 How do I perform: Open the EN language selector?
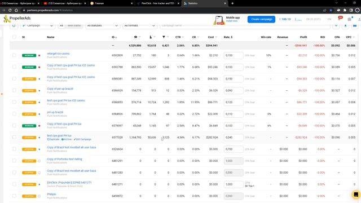pyautogui.click(x=329, y=19)
